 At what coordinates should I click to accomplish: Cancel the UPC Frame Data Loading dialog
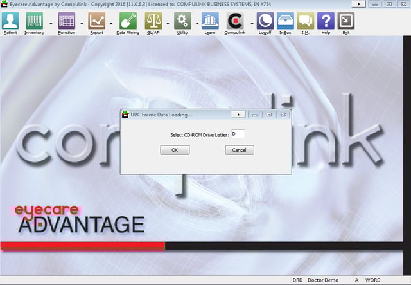pyautogui.click(x=240, y=150)
